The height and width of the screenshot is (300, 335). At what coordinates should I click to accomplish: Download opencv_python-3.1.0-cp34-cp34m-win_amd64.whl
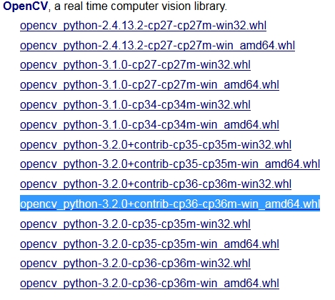149,124
